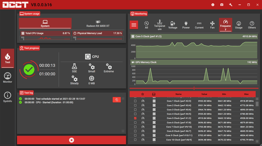Viewport: 262px width, 146px height.
Task: Select the System usage tab
Action: coord(45,23)
